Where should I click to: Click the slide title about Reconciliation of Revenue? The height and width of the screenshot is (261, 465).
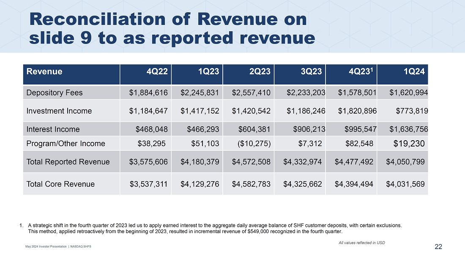172,28
